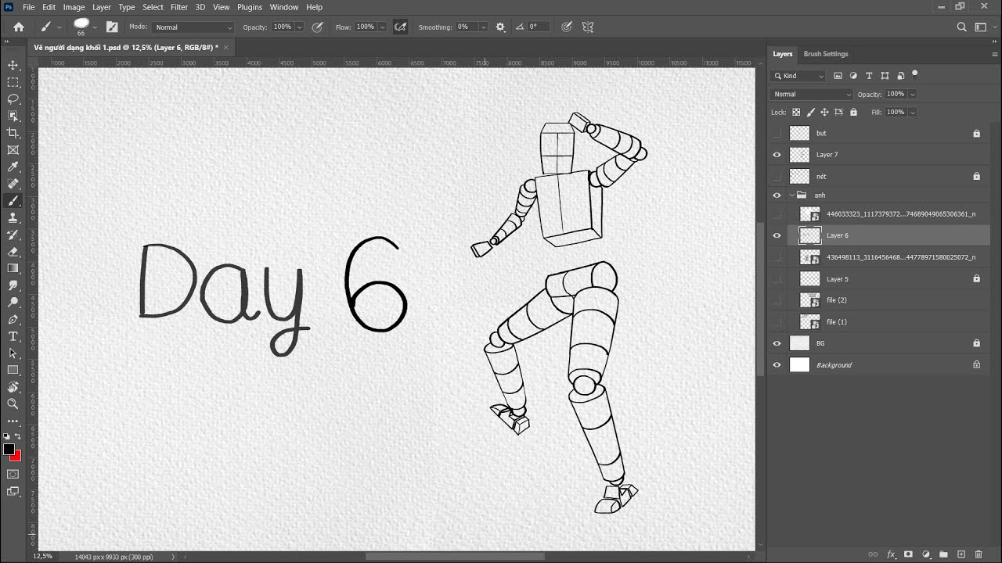Hide the BG layer via eye icon
Viewport: 1002px width, 563px height.
777,343
